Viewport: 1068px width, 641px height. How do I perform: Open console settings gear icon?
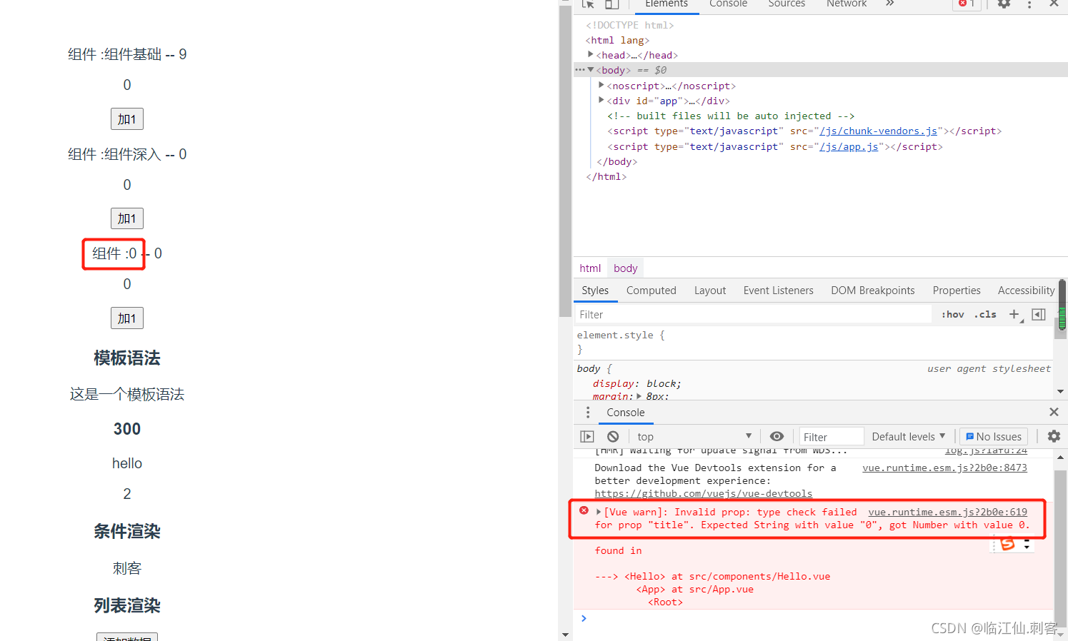1054,436
